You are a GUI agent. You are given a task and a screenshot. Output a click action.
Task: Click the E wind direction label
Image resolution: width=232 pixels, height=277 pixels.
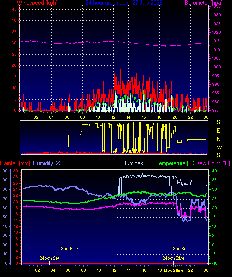tap(218, 131)
